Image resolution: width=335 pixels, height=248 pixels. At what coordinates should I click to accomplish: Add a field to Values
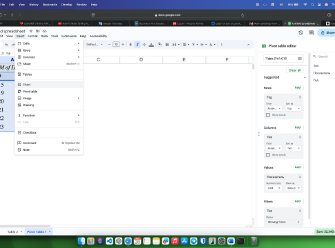tap(298, 167)
